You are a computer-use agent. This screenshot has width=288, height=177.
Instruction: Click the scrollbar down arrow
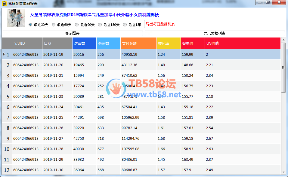283,172
